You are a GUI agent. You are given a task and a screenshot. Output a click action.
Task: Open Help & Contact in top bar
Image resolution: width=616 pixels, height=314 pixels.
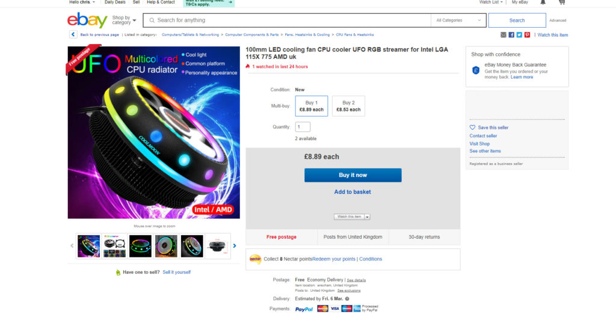161,2
